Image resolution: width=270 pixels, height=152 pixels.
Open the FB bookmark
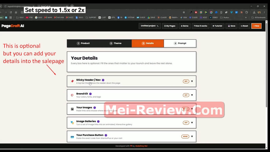[120, 17]
